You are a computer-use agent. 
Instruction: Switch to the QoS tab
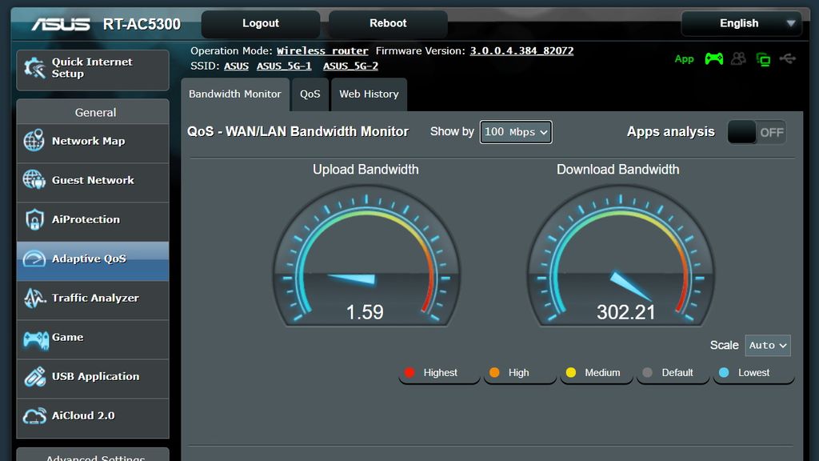[x=310, y=94]
